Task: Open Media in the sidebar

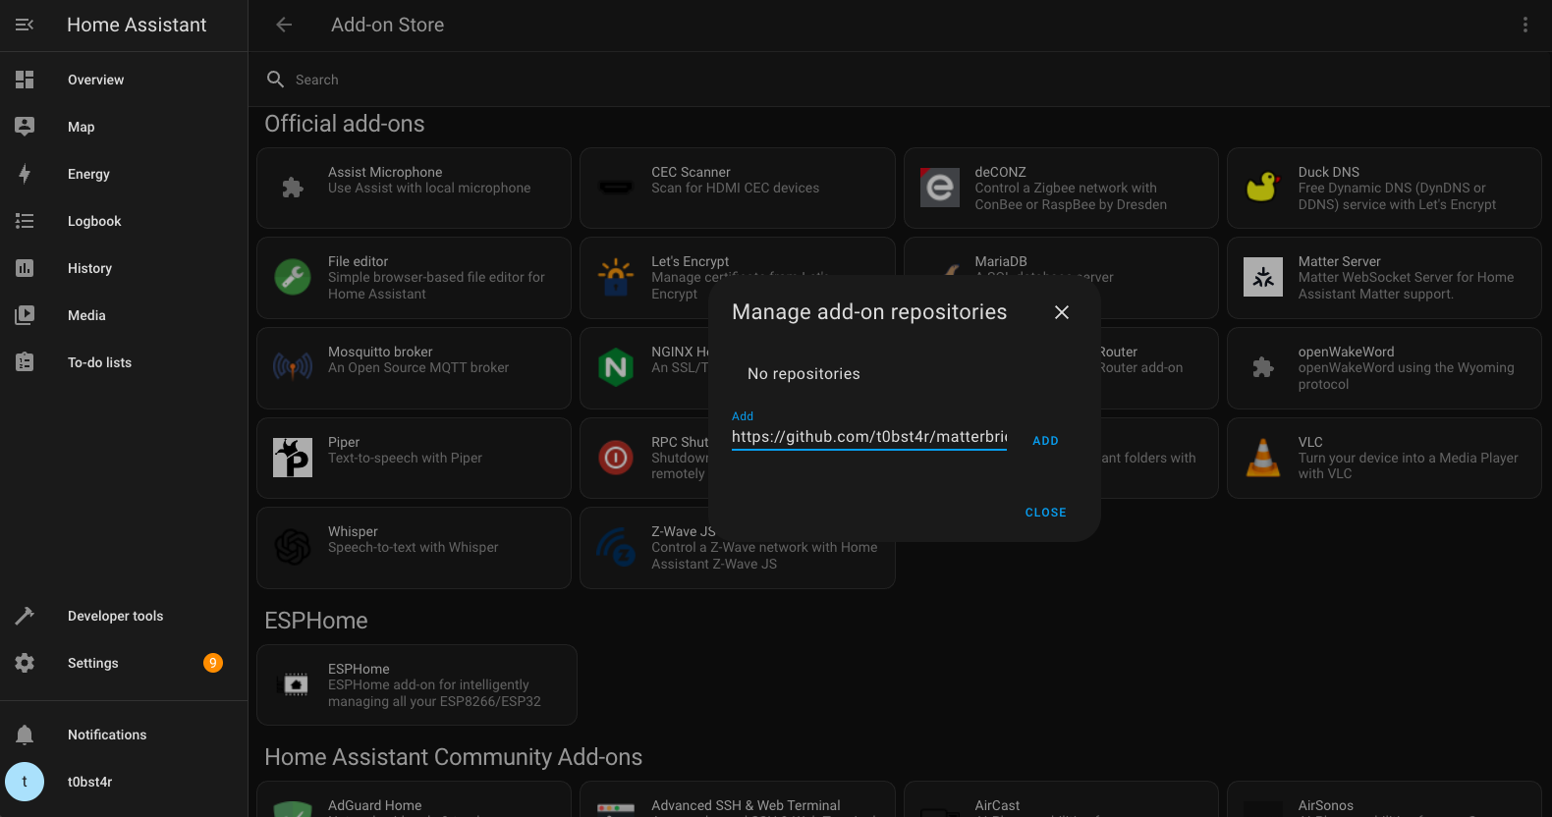Action: tap(124, 315)
